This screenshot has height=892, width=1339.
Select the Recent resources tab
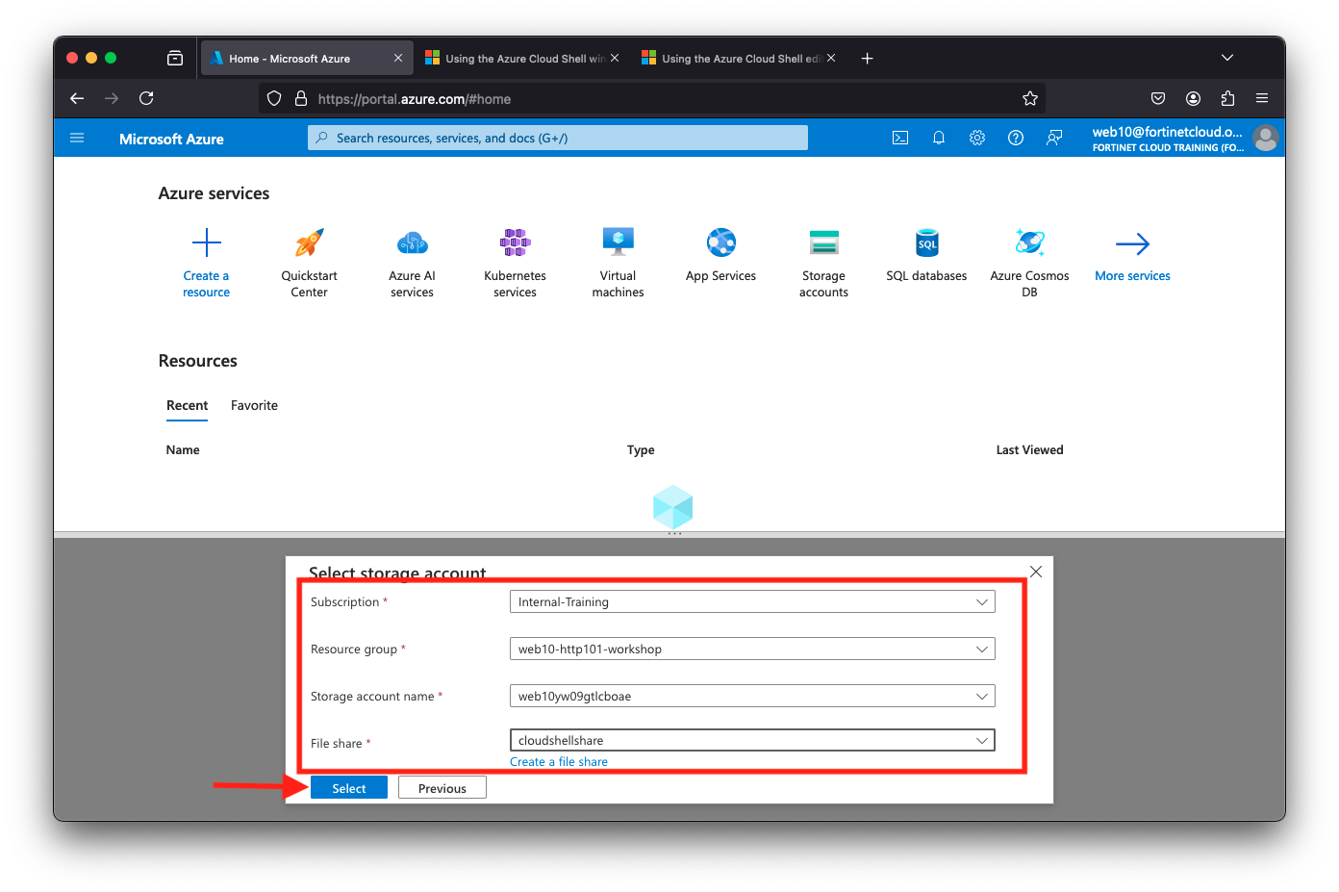[187, 405]
